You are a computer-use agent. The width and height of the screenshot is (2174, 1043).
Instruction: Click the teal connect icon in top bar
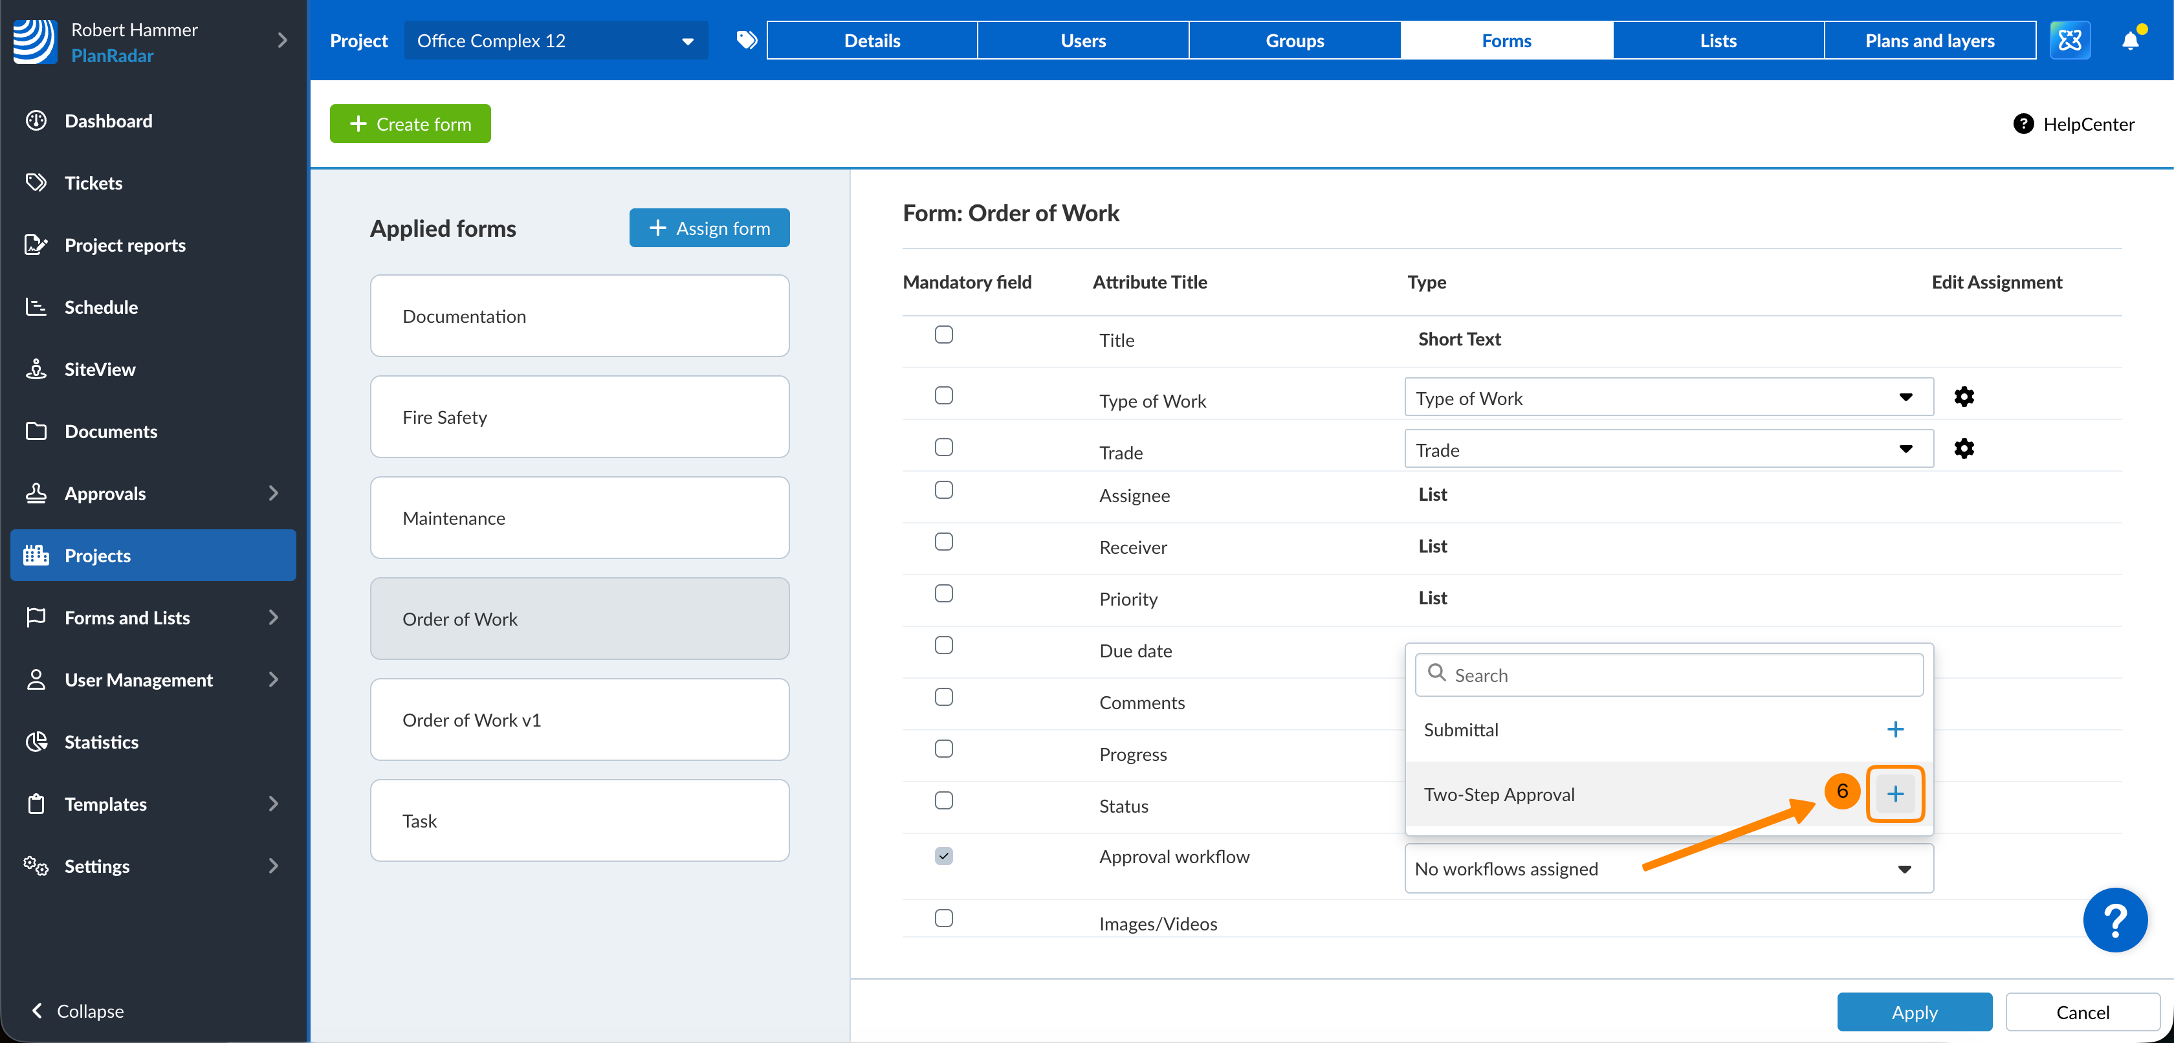2069,41
